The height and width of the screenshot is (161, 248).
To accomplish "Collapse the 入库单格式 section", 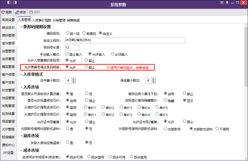I will point(21,75).
